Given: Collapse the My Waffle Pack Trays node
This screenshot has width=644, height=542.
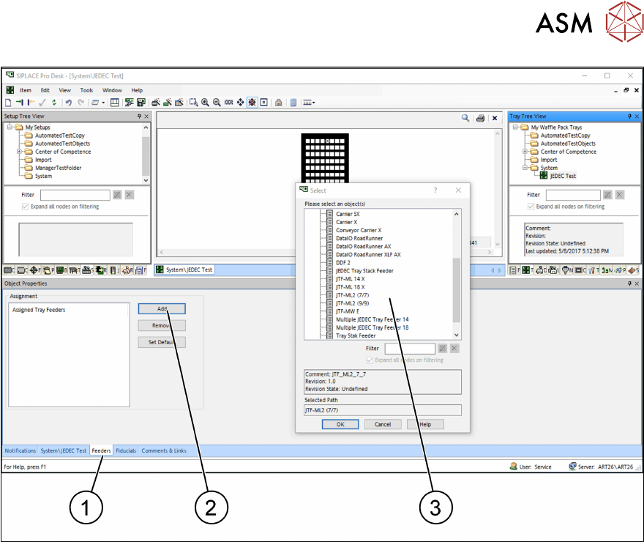Looking at the screenshot, I should coord(515,127).
